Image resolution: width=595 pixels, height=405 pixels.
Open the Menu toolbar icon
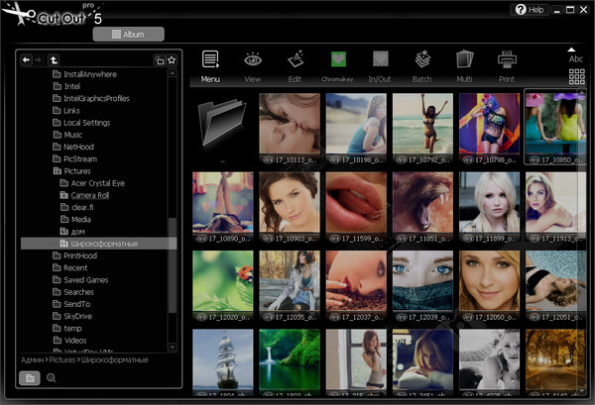click(210, 61)
